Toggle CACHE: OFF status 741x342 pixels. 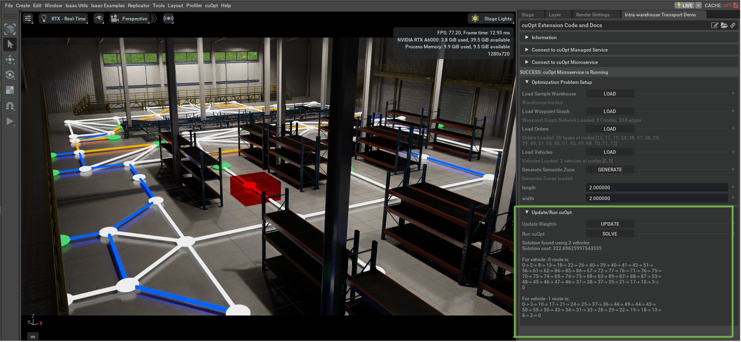point(718,5)
